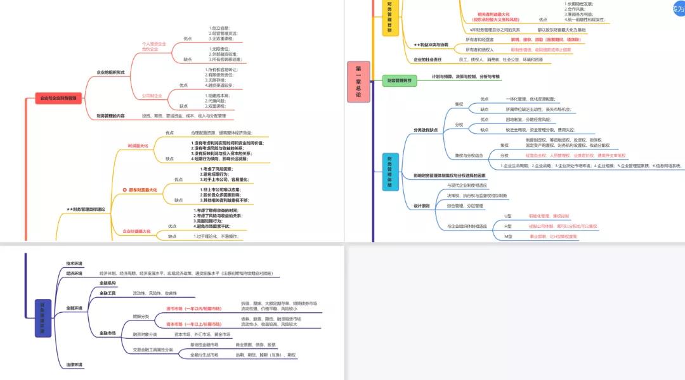Select the pink '公司制企业' node
The image size is (685, 380).
pyautogui.click(x=152, y=96)
